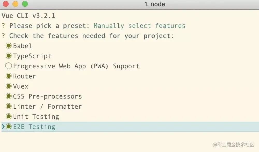This screenshot has width=259, height=152.
Task: Click the Vue CLI v3.2.1 version text
Action: (x=28, y=16)
